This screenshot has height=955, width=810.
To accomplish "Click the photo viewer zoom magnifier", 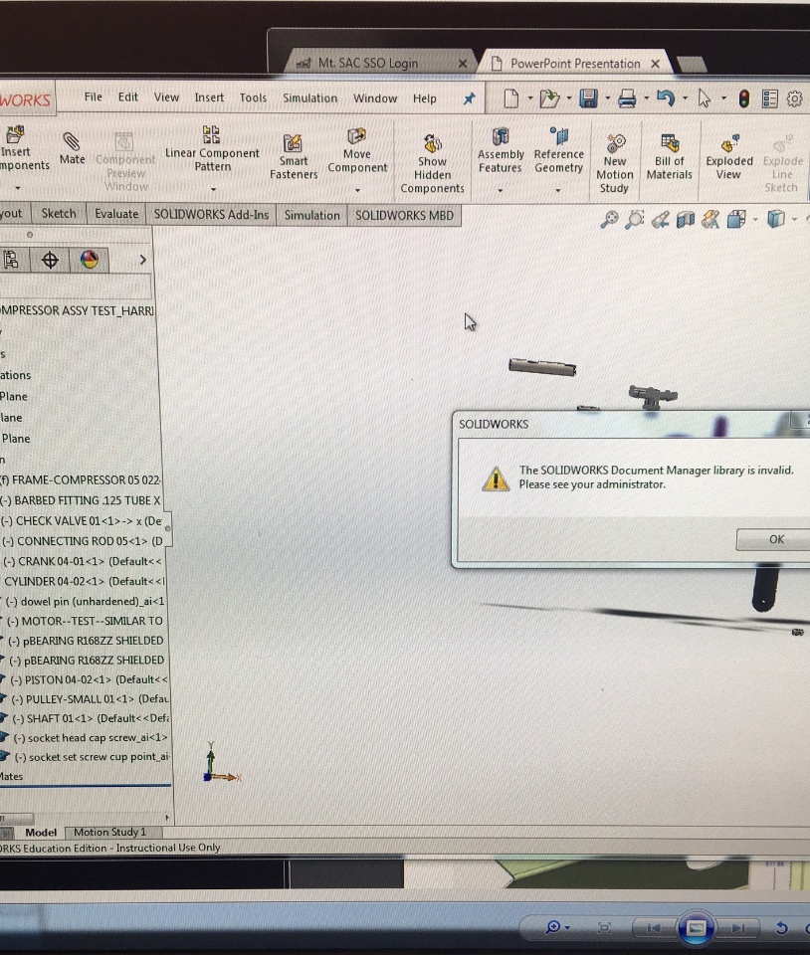I will click(553, 927).
